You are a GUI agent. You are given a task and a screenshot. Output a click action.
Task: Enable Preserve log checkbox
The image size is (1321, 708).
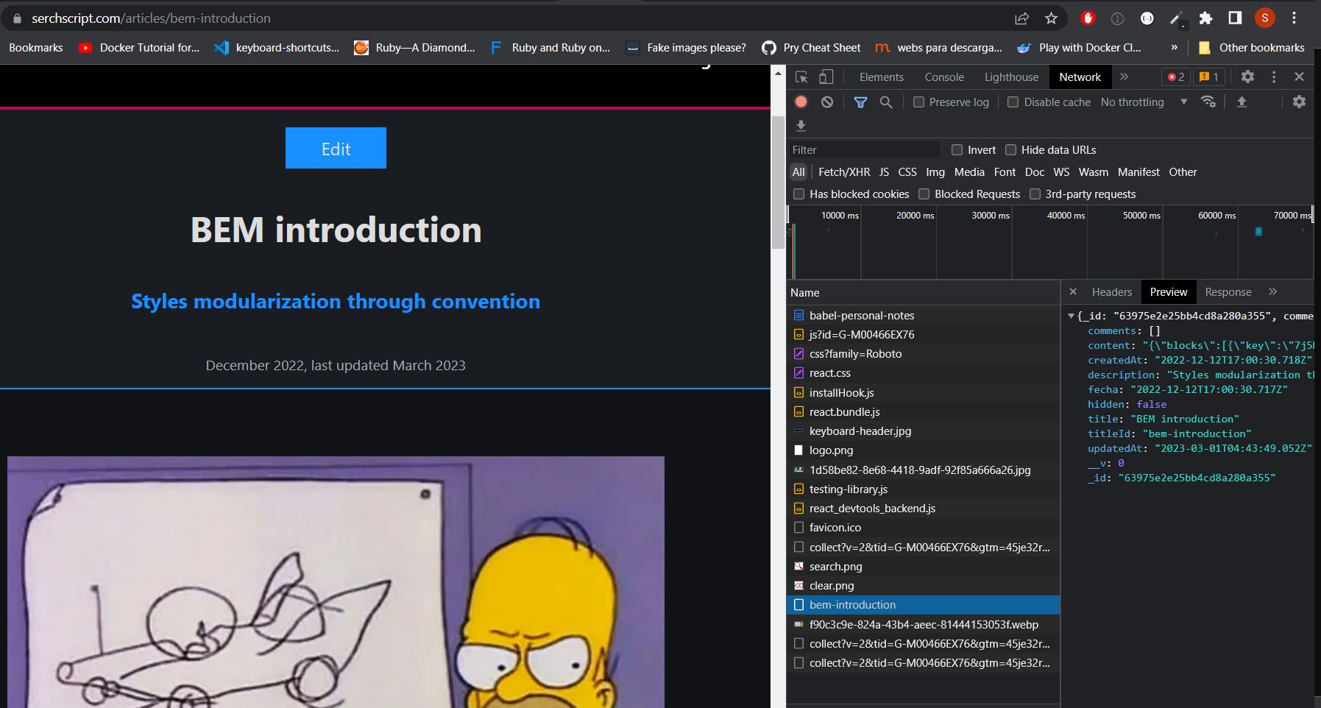click(x=918, y=102)
